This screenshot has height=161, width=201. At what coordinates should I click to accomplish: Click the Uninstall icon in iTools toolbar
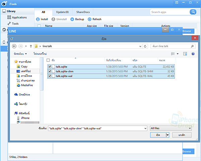[x=53, y=19]
